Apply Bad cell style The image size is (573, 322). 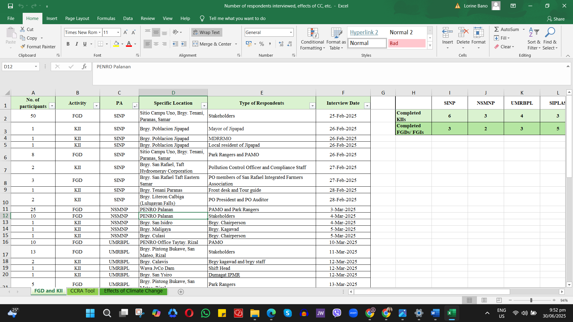407,43
